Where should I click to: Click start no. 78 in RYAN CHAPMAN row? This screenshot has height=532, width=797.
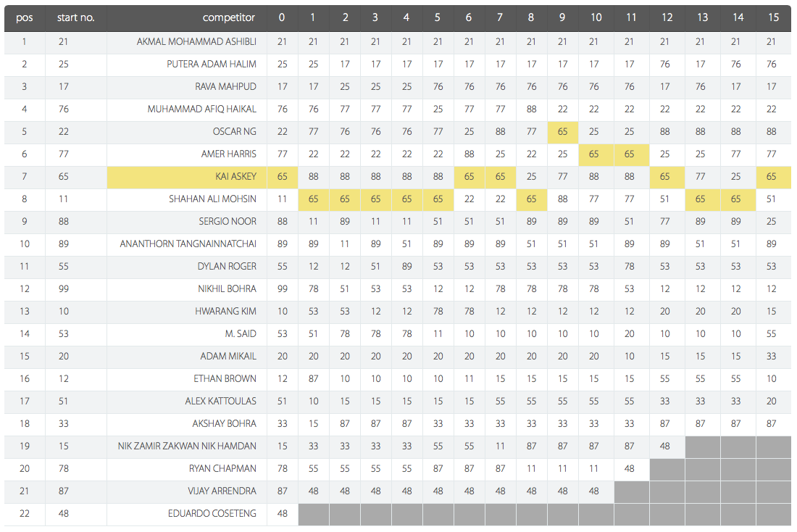pos(63,468)
